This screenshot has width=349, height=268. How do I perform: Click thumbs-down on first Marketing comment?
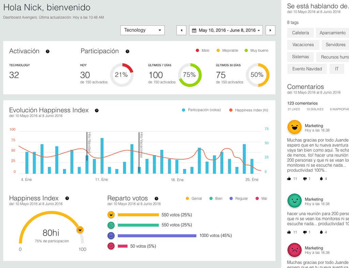coord(305,179)
